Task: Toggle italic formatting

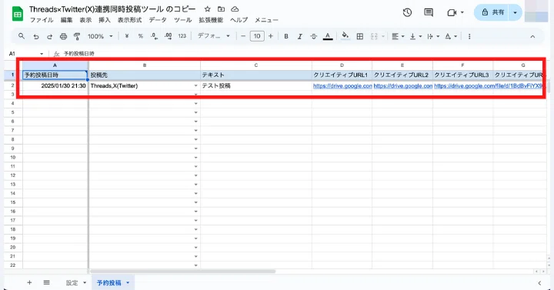Action: pyautogui.click(x=300, y=36)
